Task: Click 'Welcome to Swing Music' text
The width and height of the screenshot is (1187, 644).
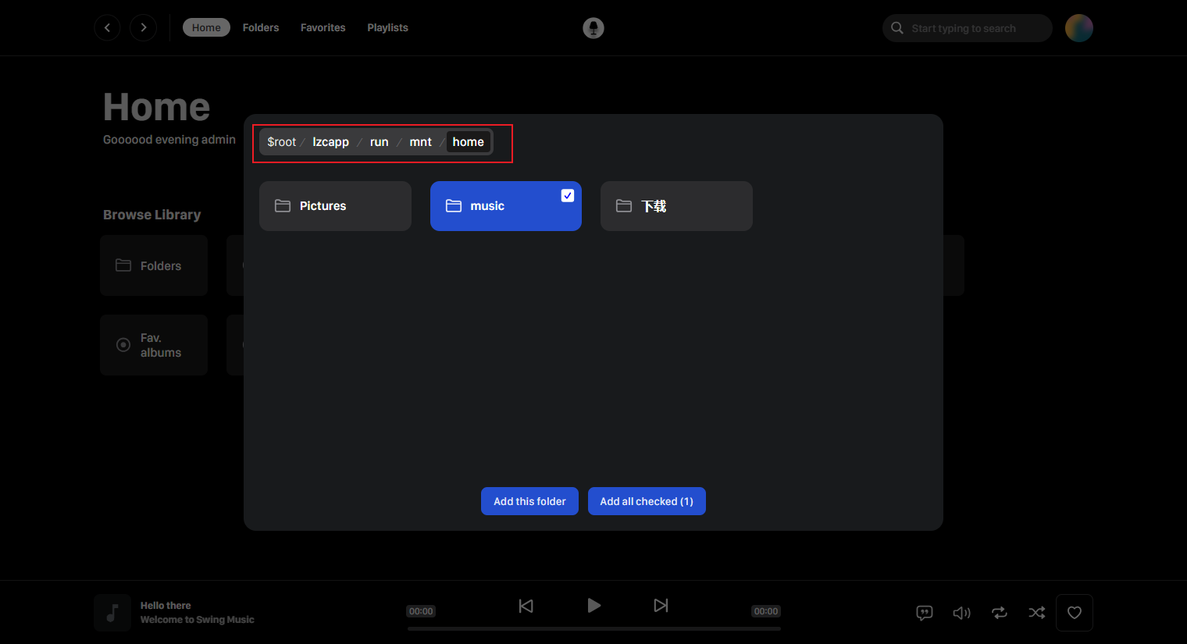Action: 198,620
